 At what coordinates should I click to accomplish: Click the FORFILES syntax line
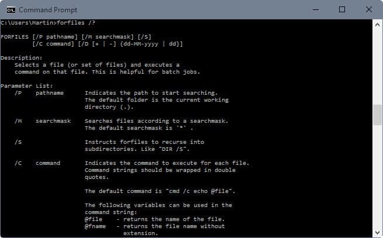76,37
